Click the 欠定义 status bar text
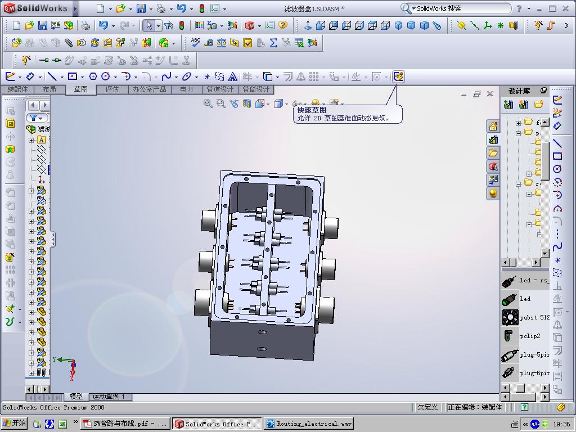 [x=427, y=407]
